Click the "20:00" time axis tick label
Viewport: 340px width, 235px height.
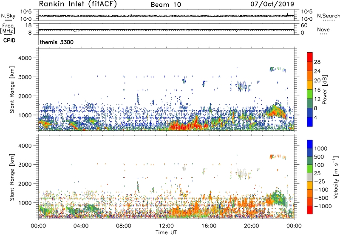coord(252,226)
